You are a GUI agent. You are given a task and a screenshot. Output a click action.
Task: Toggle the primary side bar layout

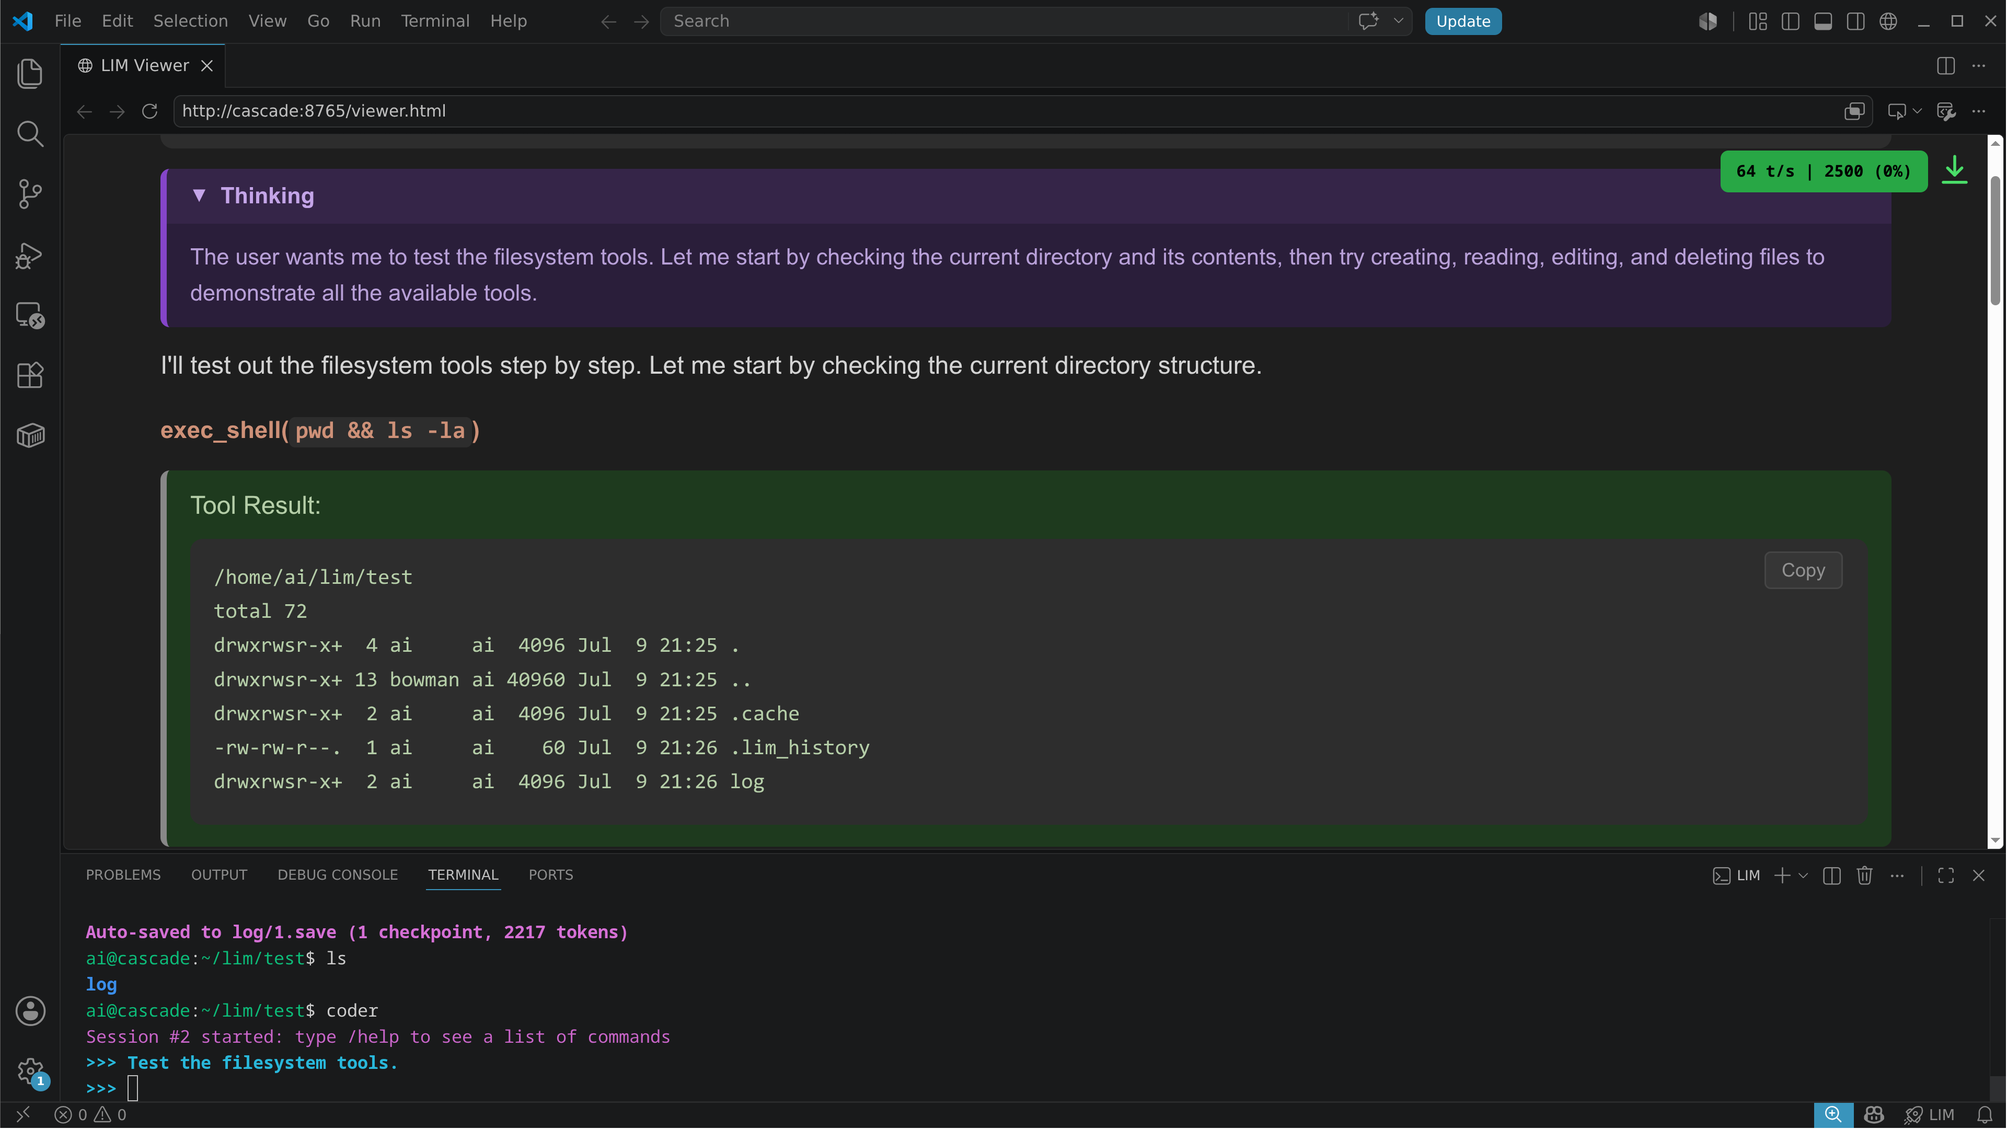[x=1791, y=21]
